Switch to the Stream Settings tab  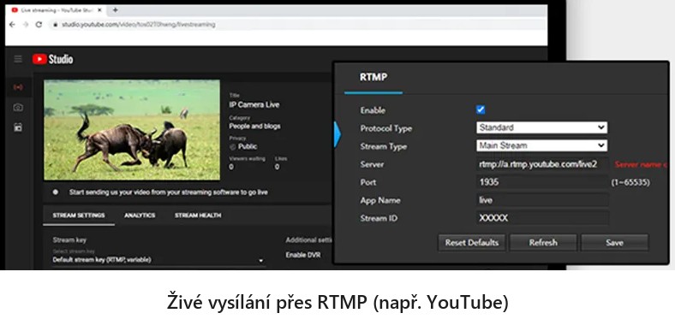coord(79,216)
